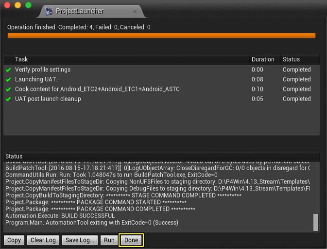Click the 0:05 duration value

pyautogui.click(x=258, y=99)
